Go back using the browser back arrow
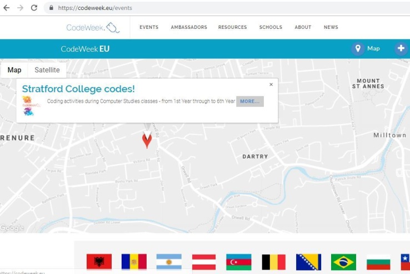Image resolution: width=410 pixels, height=274 pixels. 7,8
